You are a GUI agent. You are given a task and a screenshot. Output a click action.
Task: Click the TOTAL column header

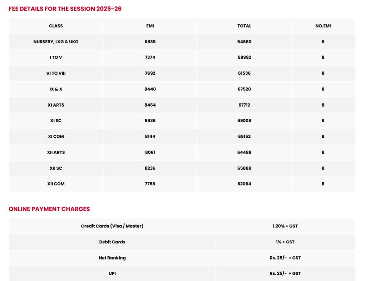[x=244, y=26]
